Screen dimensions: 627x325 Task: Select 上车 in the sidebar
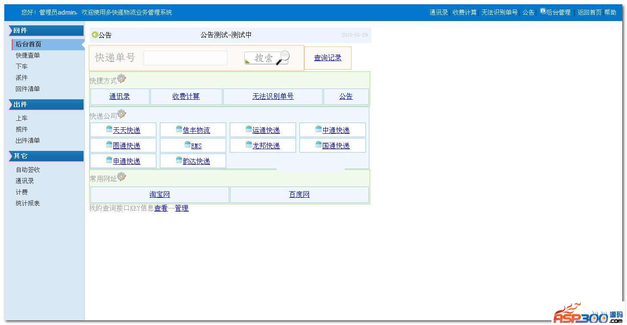(22, 118)
